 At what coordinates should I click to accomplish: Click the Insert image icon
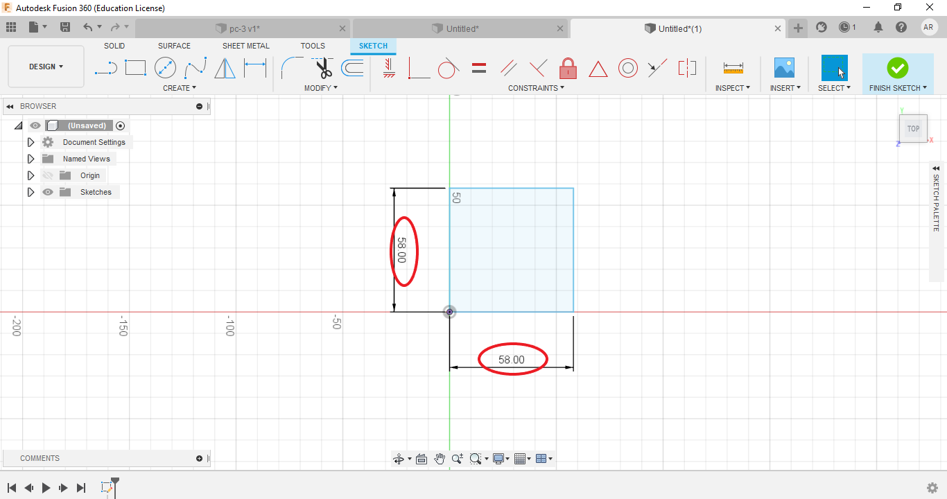[784, 68]
